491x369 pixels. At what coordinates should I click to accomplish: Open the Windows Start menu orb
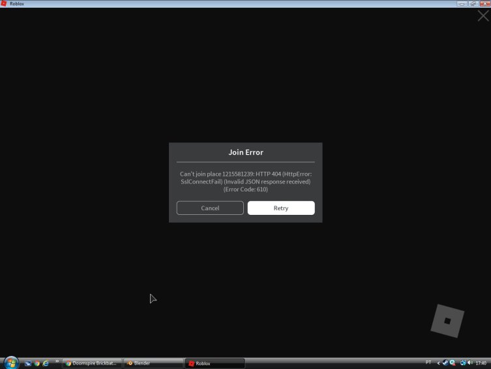pyautogui.click(x=11, y=362)
